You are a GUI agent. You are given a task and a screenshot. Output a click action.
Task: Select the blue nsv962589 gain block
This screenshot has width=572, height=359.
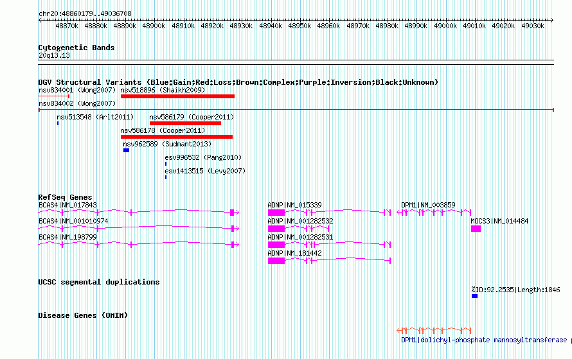point(126,150)
